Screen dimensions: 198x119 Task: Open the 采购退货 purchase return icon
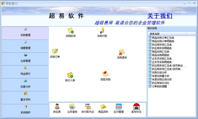click(x=122, y=52)
